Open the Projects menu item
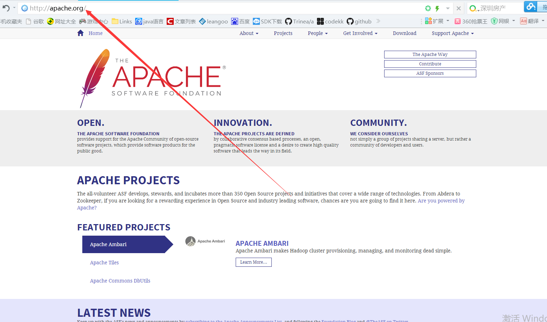The image size is (547, 322). coord(283,33)
